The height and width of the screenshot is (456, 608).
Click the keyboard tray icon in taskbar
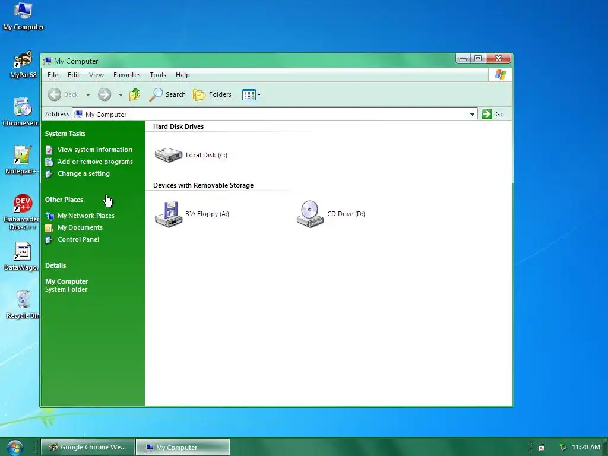[x=541, y=448]
